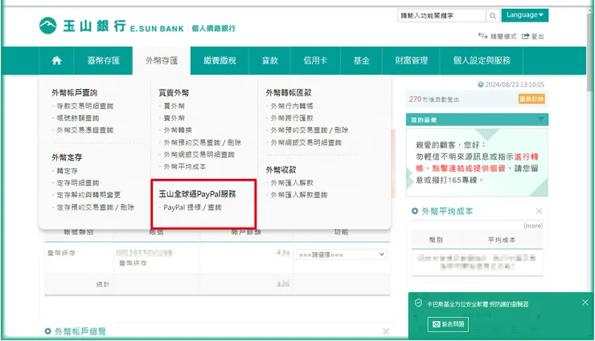Click the gear icon beside 外幣平均成本

point(415,211)
